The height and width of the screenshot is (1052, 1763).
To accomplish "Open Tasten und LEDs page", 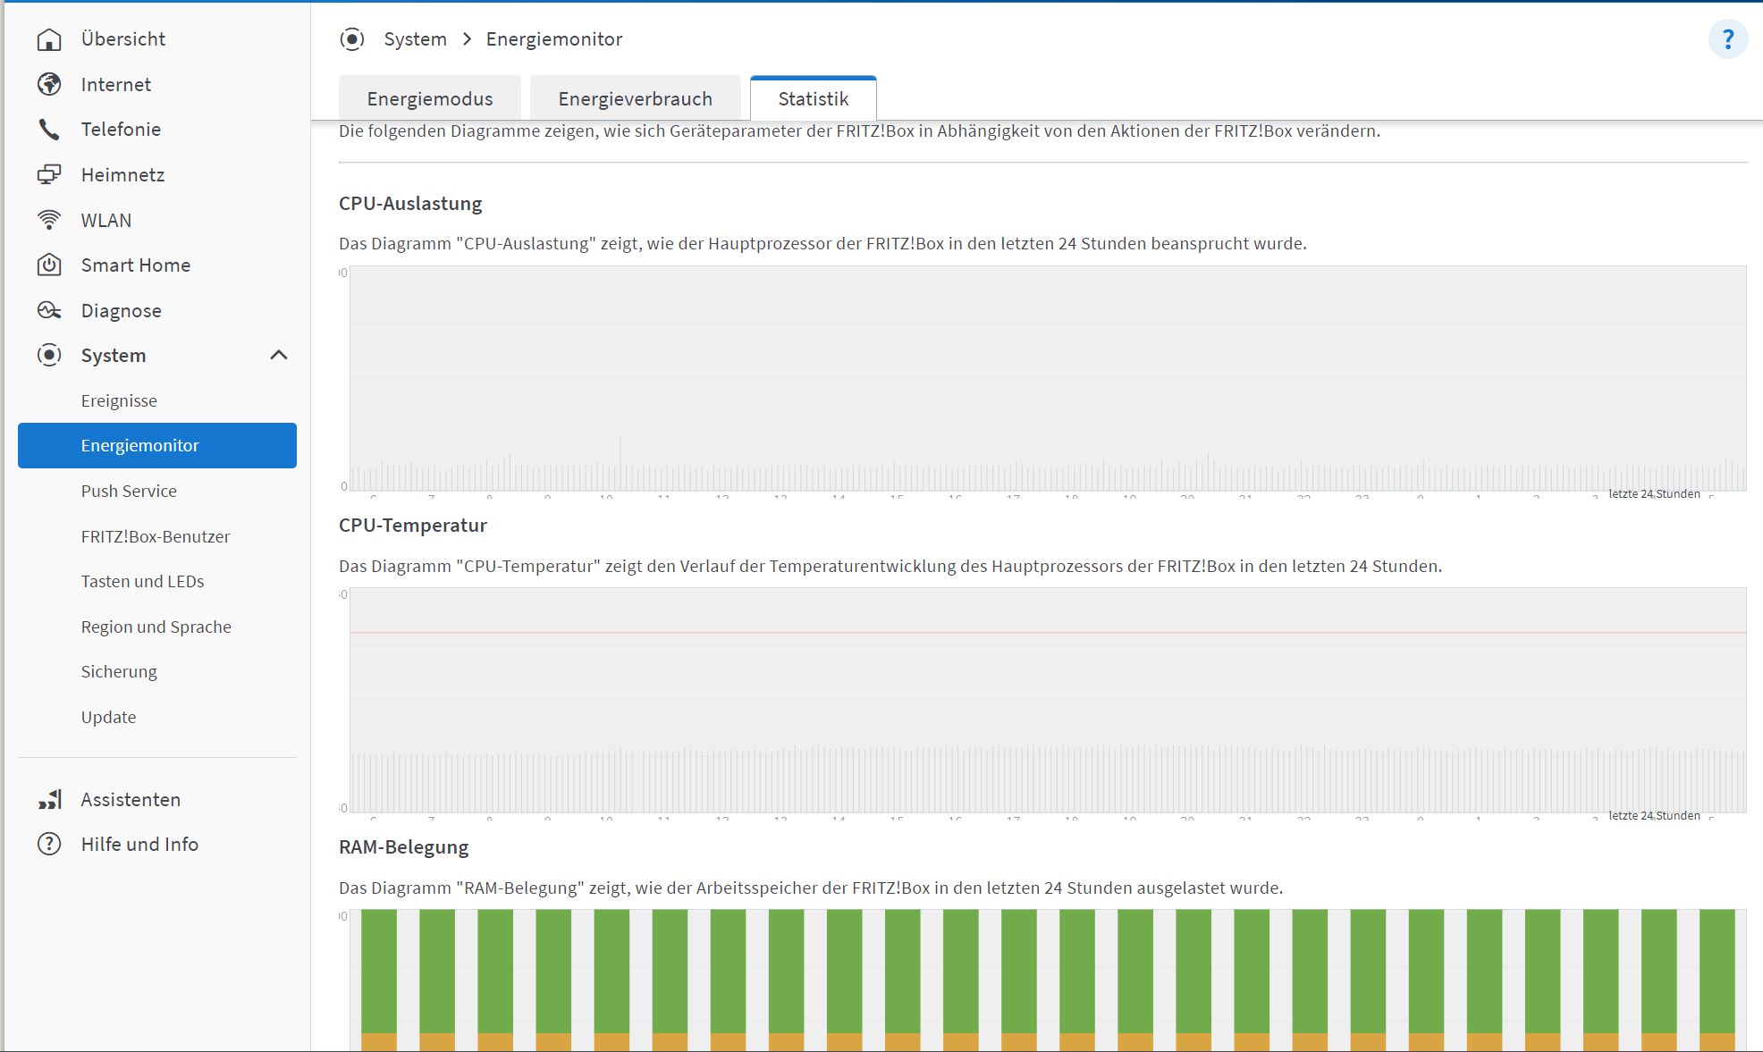I will (x=142, y=581).
